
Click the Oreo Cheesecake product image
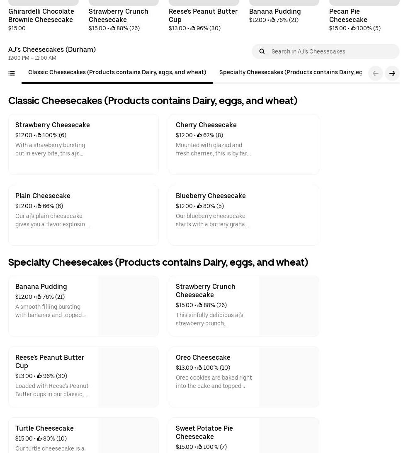(x=289, y=377)
